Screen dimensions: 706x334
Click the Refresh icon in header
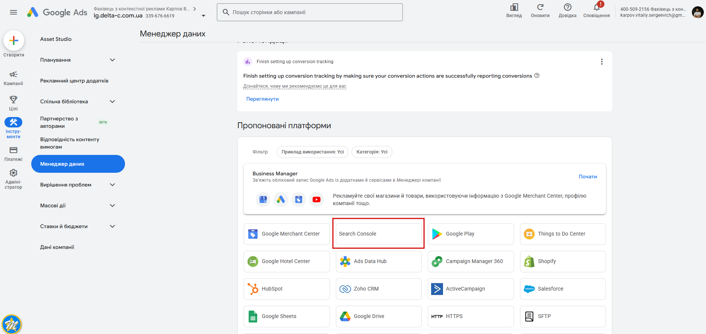point(540,7)
